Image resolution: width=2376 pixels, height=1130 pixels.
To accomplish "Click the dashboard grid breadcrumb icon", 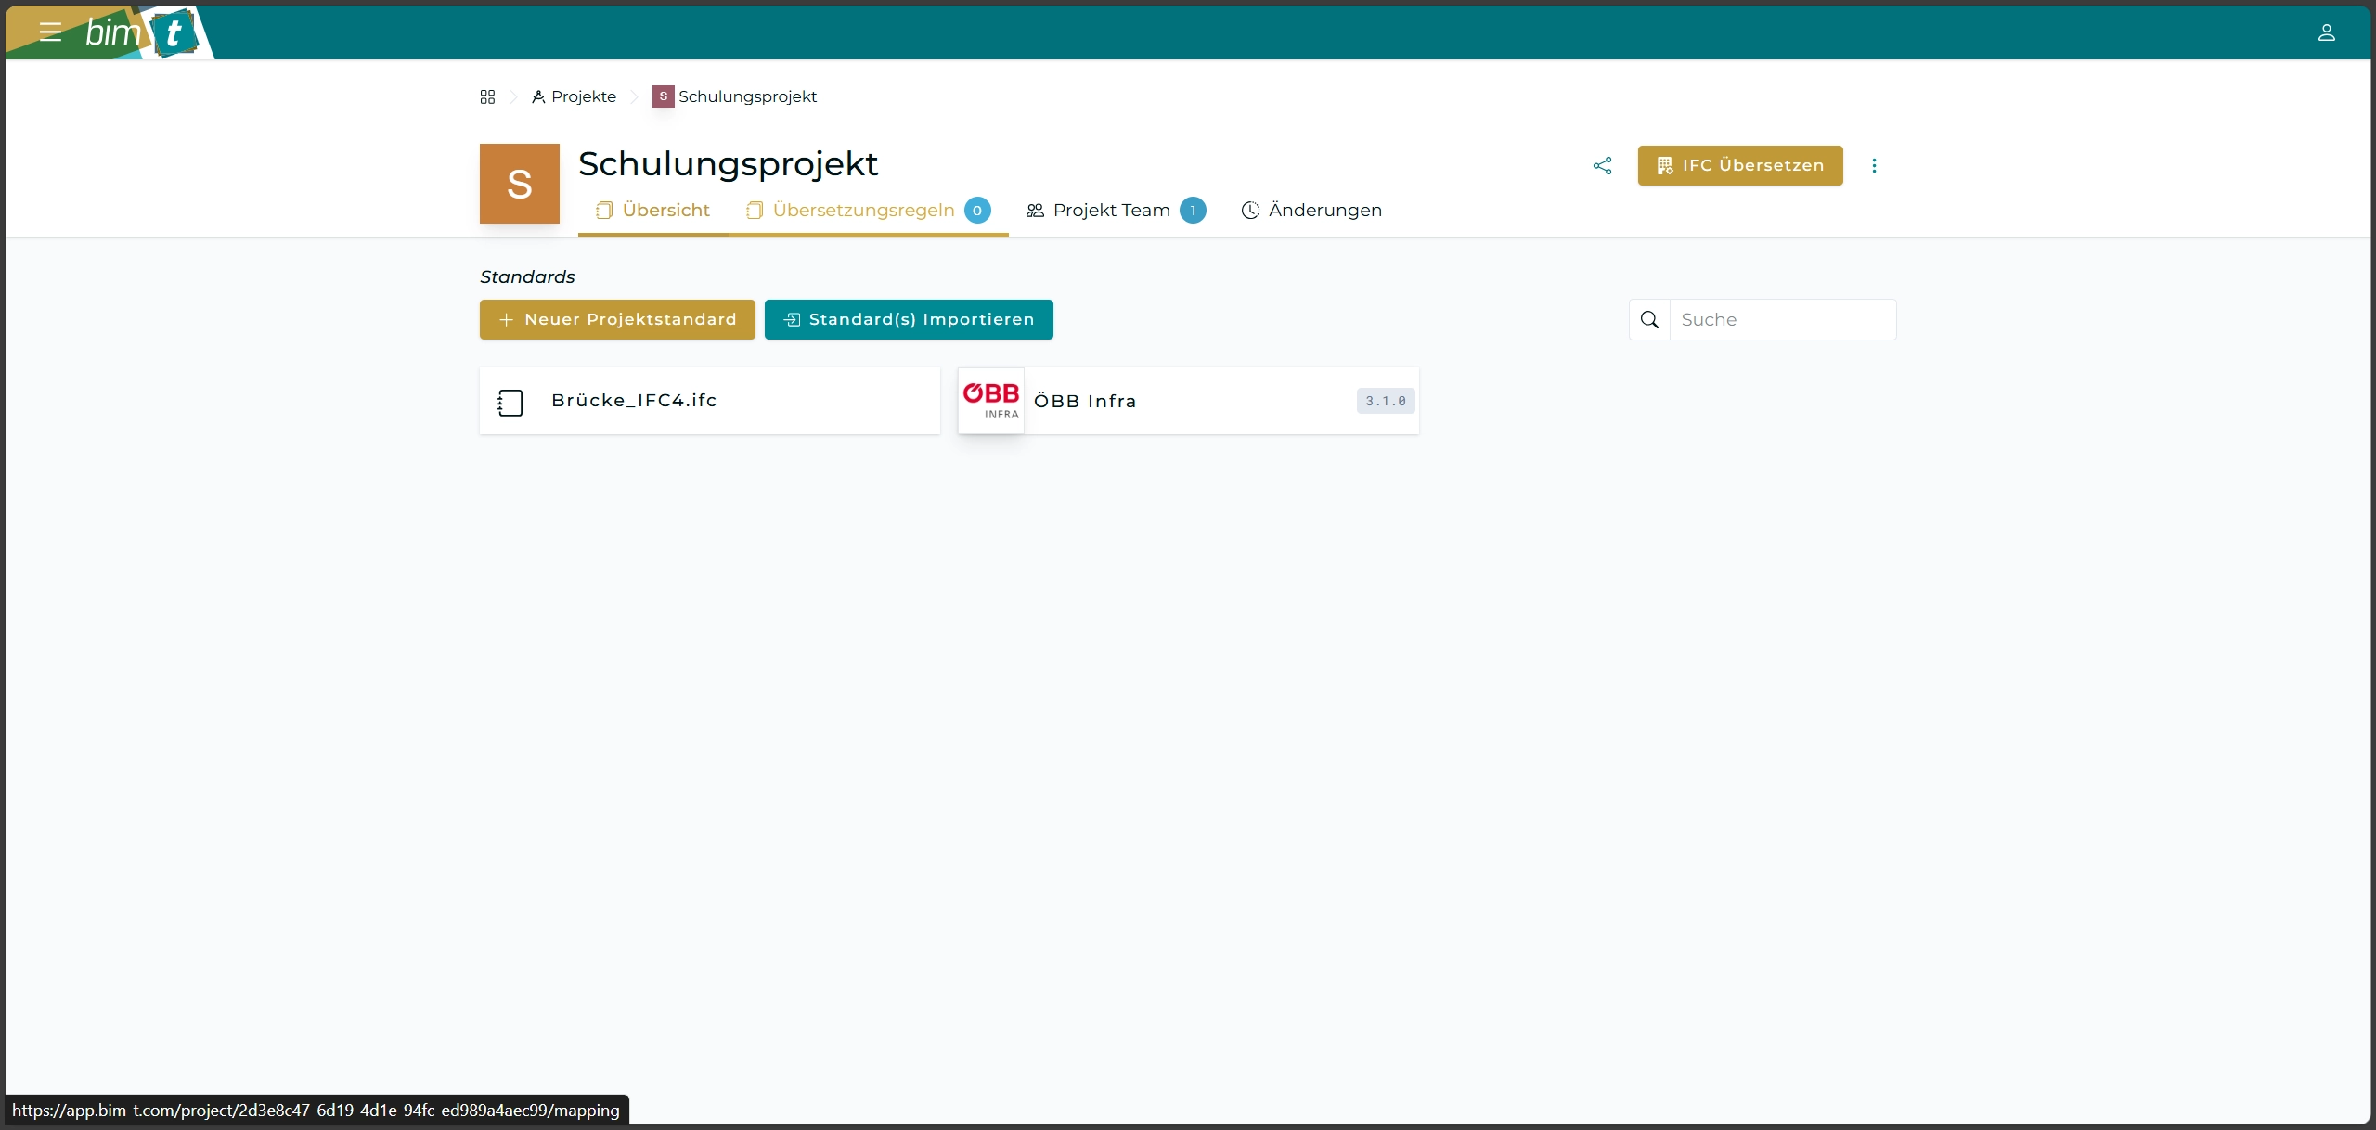I will pyautogui.click(x=487, y=96).
